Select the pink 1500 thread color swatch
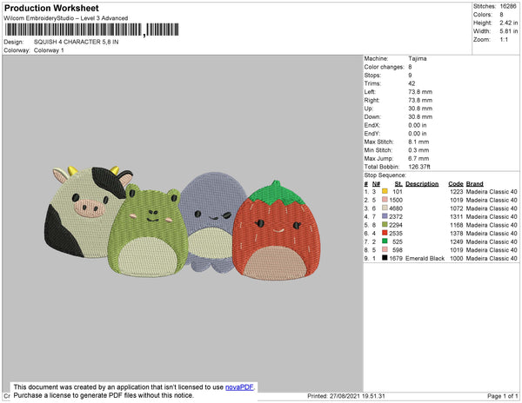 pyautogui.click(x=385, y=200)
